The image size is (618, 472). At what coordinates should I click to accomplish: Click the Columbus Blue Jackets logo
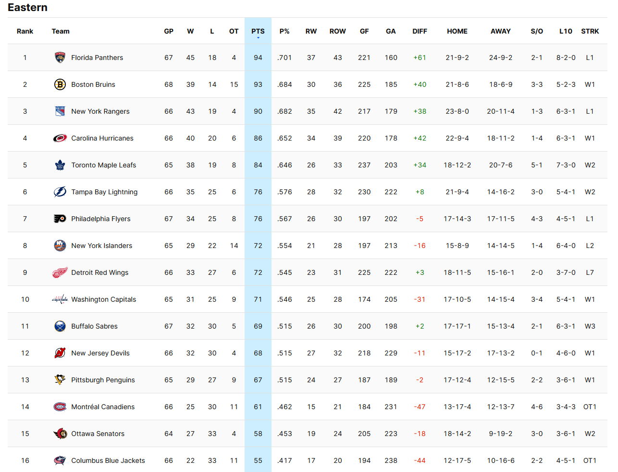(x=60, y=460)
